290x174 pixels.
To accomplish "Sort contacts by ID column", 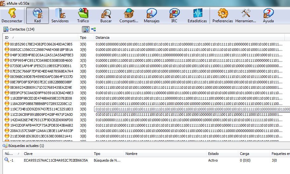I will pyautogui.click(x=40, y=38).
